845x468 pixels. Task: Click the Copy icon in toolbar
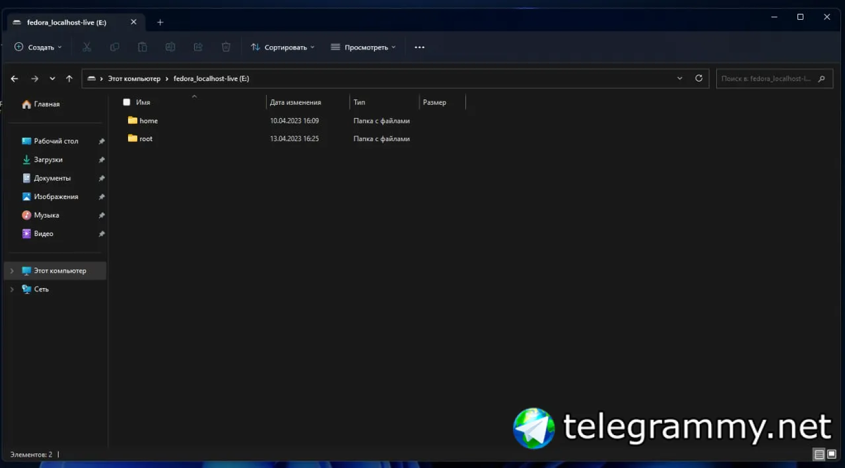[x=115, y=47]
